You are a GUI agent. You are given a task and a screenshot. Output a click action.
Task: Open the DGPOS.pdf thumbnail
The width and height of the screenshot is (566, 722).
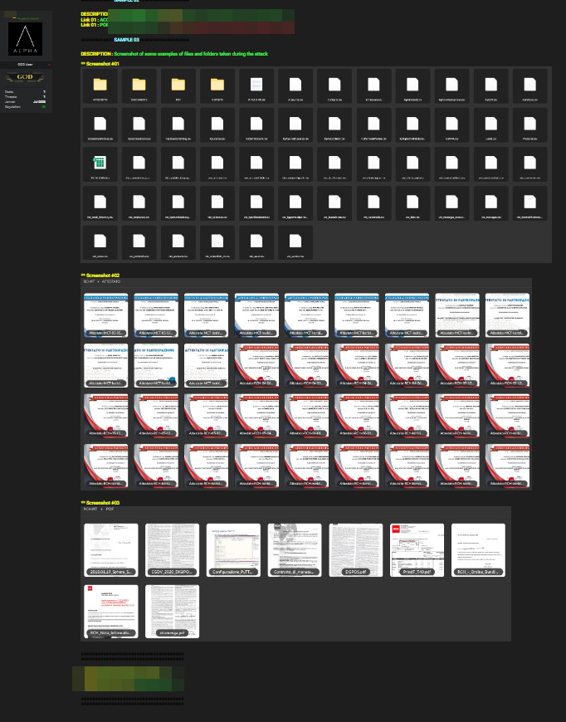[356, 549]
